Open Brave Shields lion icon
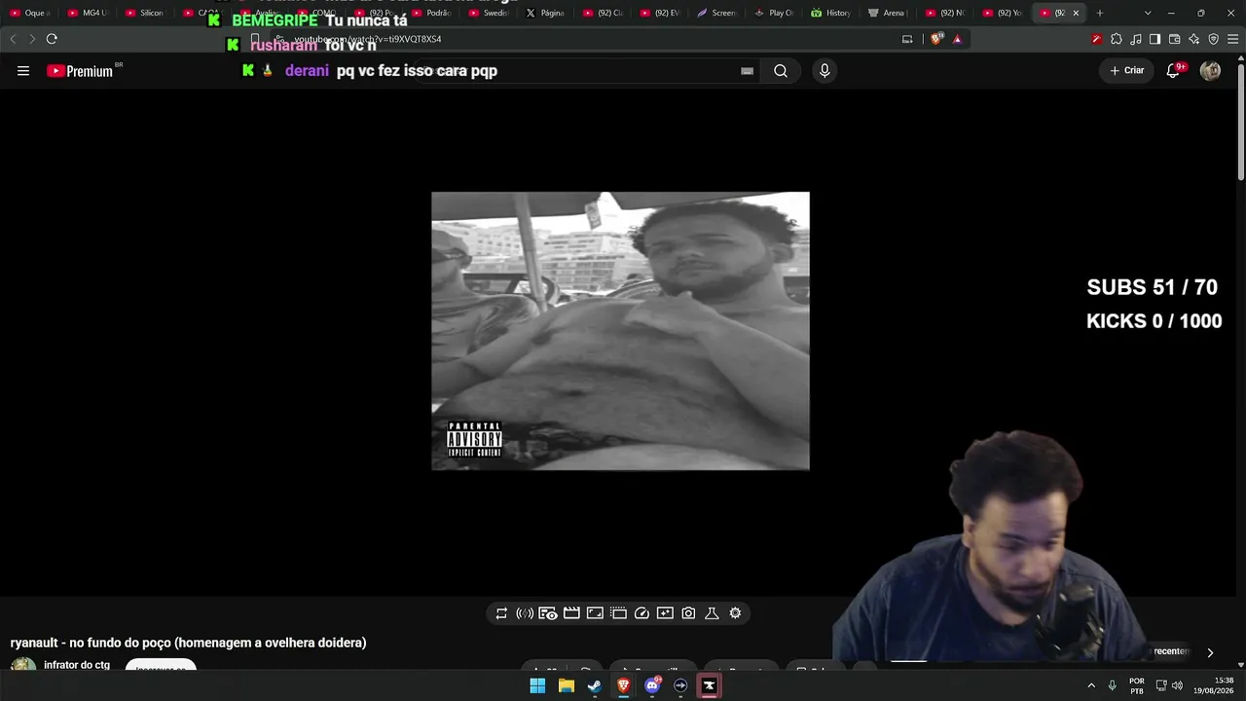 point(936,39)
